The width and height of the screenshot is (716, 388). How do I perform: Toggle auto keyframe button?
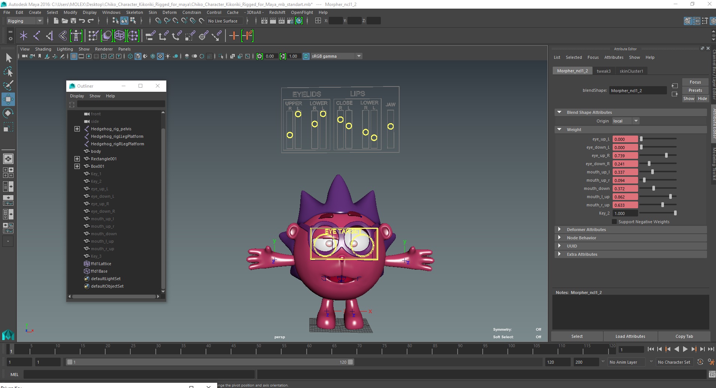(x=700, y=362)
